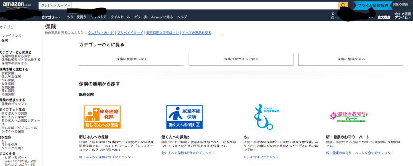
Task: Open 働く人への保険2を今すぐチェック link
Action: (188, 153)
